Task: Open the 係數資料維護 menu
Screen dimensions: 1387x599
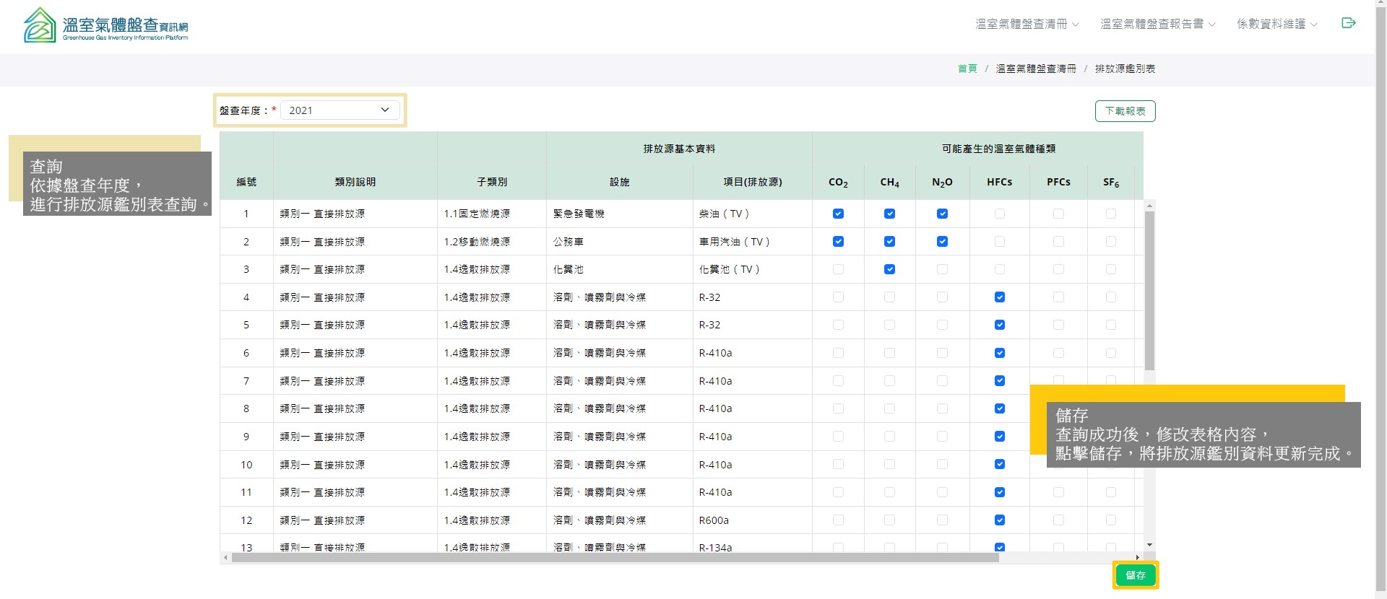Action: click(1276, 24)
